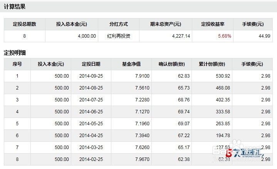Select the date 2014-05-25
The height and width of the screenshot is (169, 277).
pos(91,124)
